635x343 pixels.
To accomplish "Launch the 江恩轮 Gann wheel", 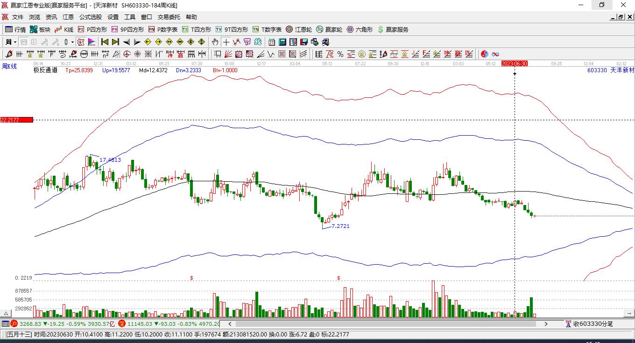I will (299, 29).
